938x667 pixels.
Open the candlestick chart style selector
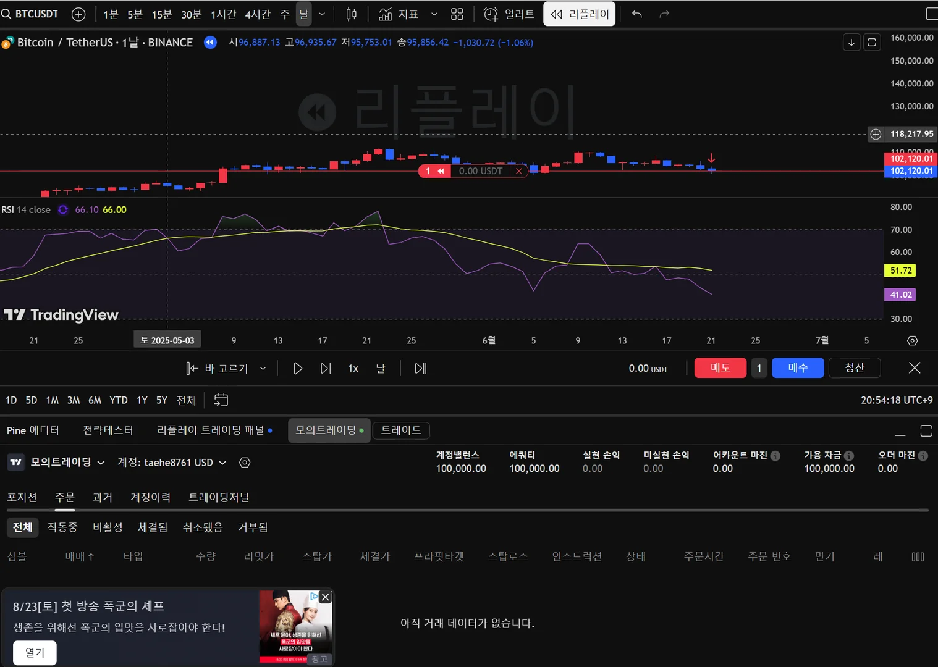click(351, 14)
